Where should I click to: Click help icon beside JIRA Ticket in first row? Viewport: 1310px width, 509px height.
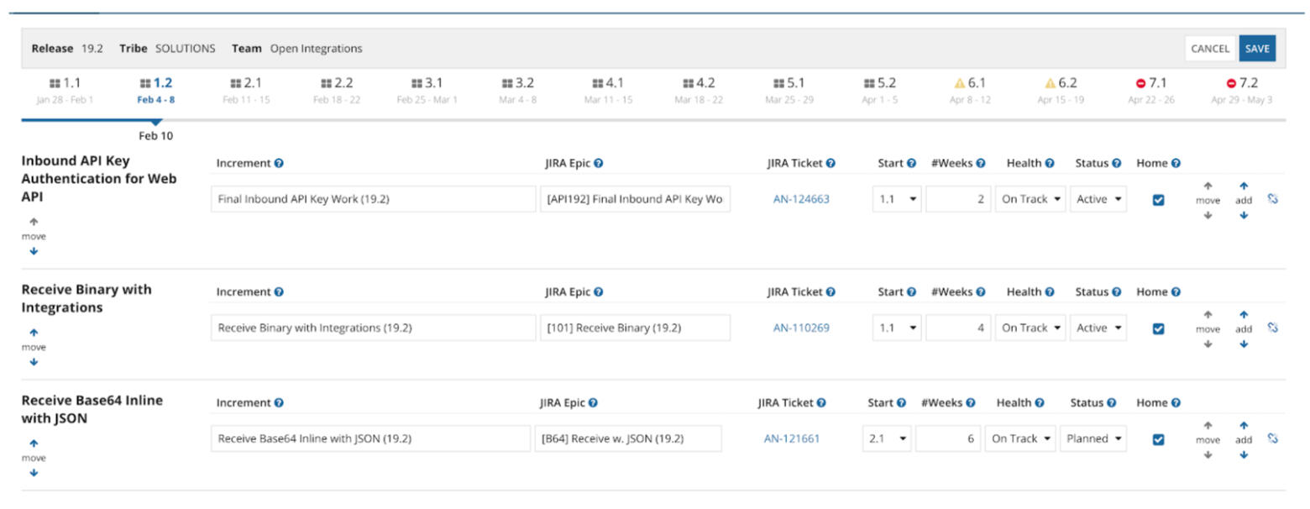coord(831,164)
